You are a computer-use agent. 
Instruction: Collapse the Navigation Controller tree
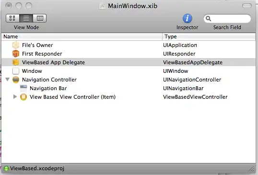point(7,80)
